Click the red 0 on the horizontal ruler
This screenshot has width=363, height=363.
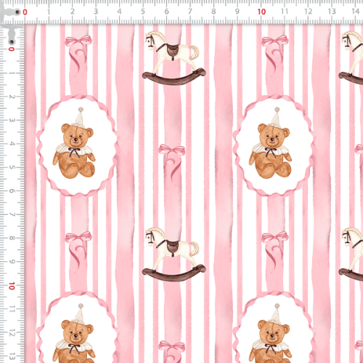pyautogui.click(x=25, y=12)
